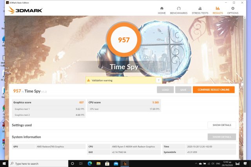Click the 3DMark taskbar icon
Image resolution: width=251 pixels, height=167 pixels.
[x=125, y=163]
